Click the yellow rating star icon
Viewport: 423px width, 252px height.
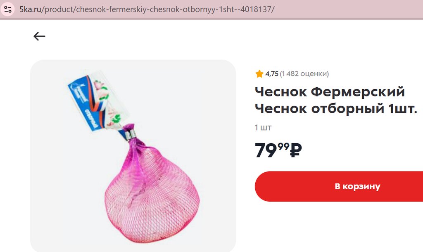tap(259, 74)
